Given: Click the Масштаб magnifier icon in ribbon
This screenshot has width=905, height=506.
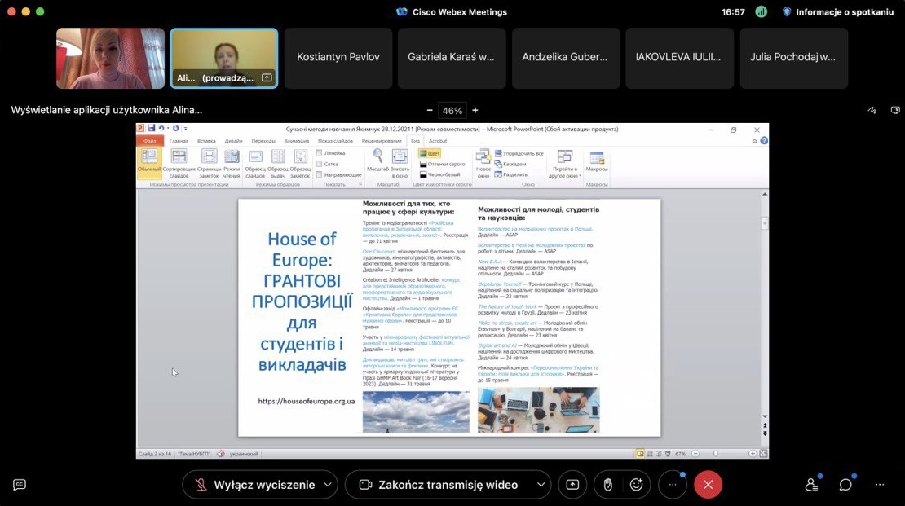Looking at the screenshot, I should pyautogui.click(x=377, y=156).
